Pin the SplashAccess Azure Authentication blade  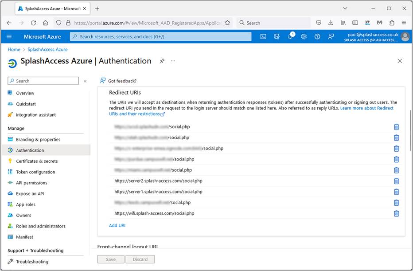pyautogui.click(x=162, y=61)
